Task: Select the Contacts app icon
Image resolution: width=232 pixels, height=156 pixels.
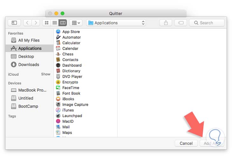Action: click(x=58, y=60)
